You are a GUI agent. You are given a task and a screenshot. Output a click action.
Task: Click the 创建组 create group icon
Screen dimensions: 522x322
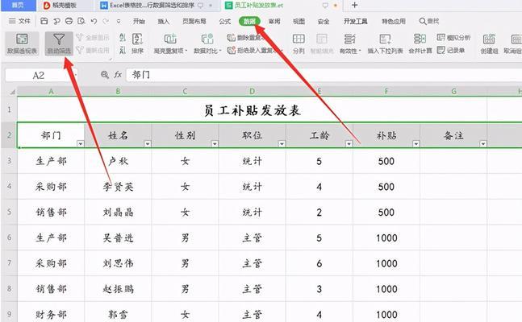coord(490,43)
